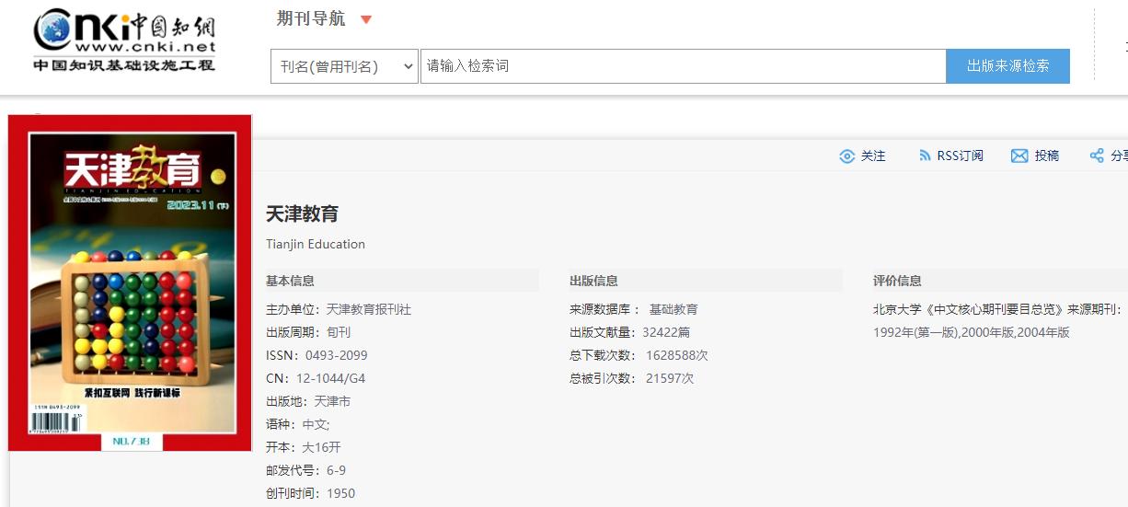Open the 刊名(曾用刊名) search field selector
The image size is (1128, 507).
(344, 66)
